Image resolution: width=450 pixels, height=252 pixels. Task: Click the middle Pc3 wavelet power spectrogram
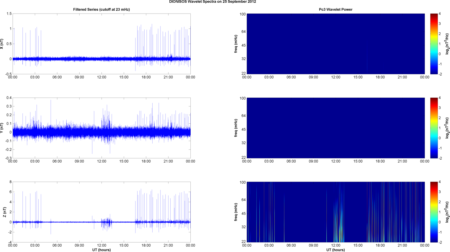pos(336,128)
